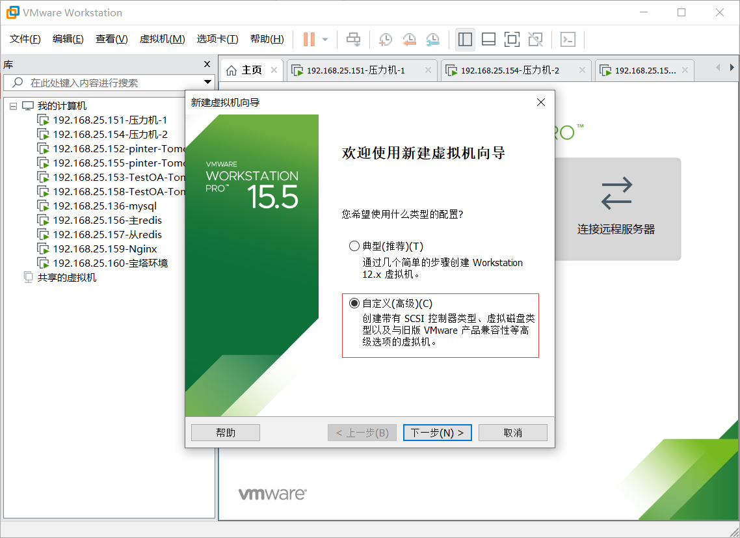Click the 帮助 button in the wizard
The height and width of the screenshot is (538, 740).
point(226,433)
